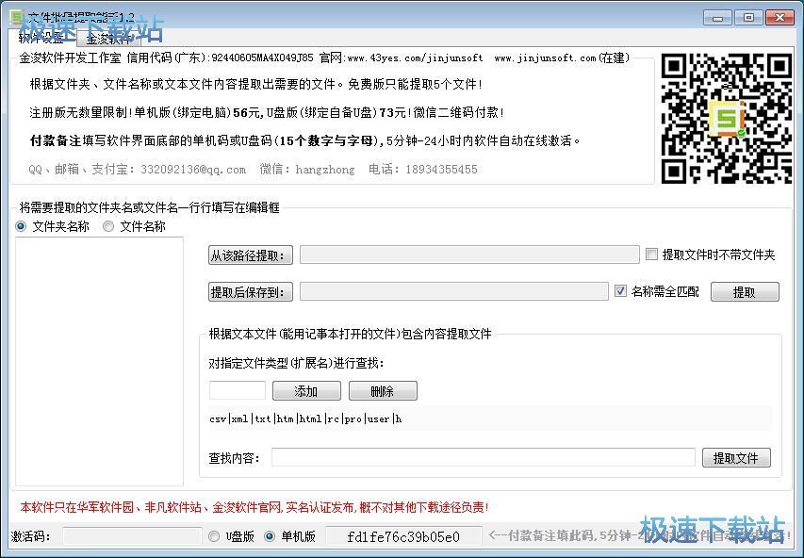This screenshot has height=558, width=804.
Task: Focus the save destination path field
Action: [x=453, y=291]
